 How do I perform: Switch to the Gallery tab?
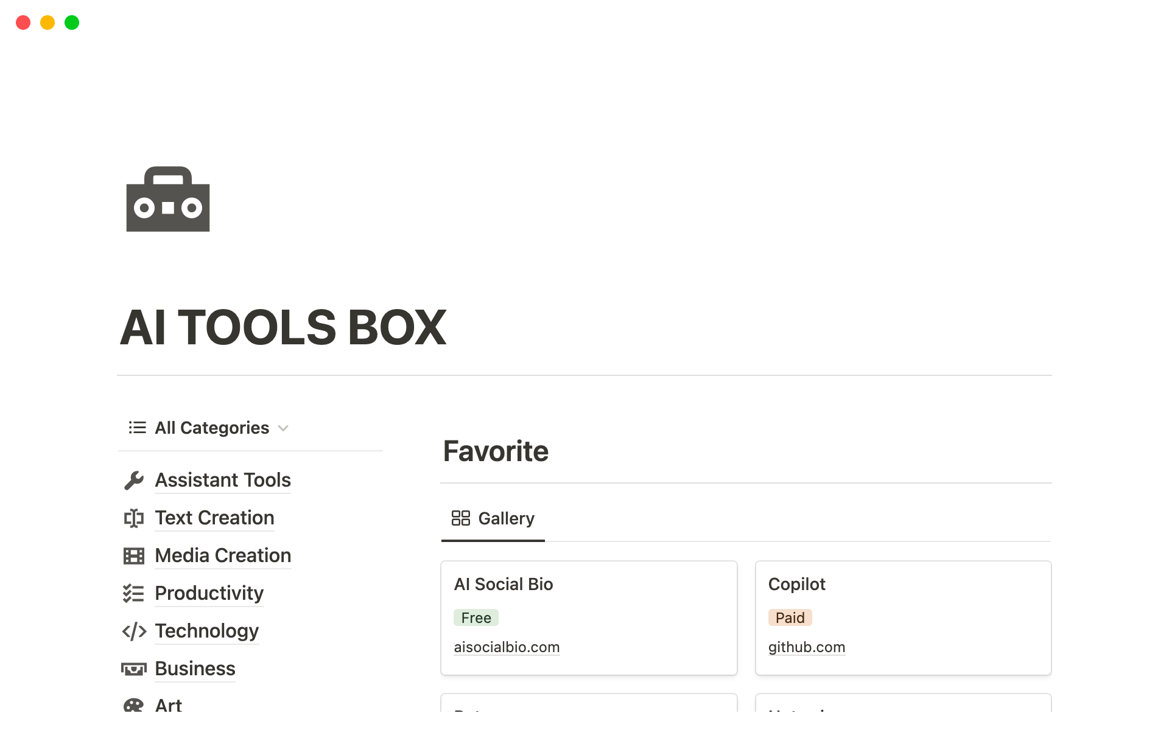[x=493, y=518]
